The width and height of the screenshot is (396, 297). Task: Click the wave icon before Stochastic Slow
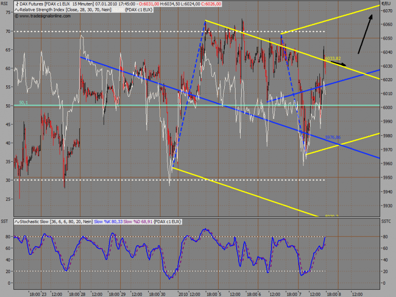(x=17, y=221)
